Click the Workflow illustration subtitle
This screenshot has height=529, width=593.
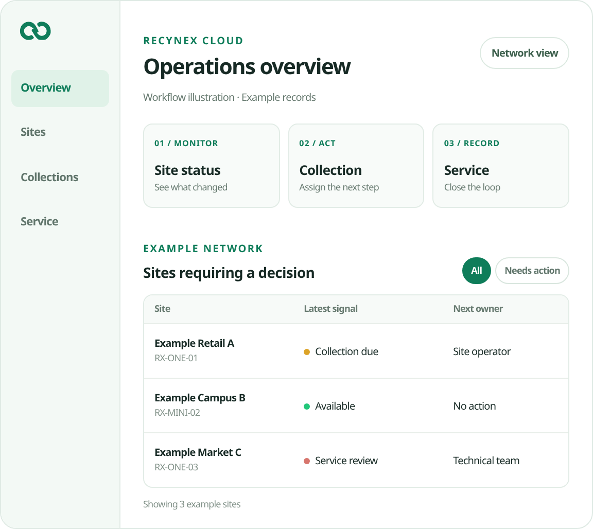[x=229, y=98]
